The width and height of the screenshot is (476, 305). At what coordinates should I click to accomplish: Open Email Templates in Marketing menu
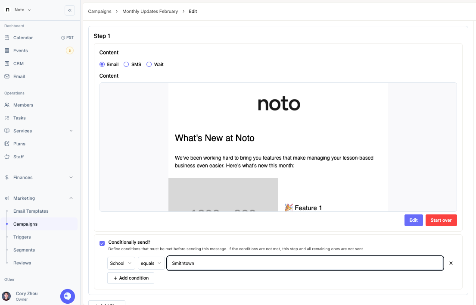point(31,211)
